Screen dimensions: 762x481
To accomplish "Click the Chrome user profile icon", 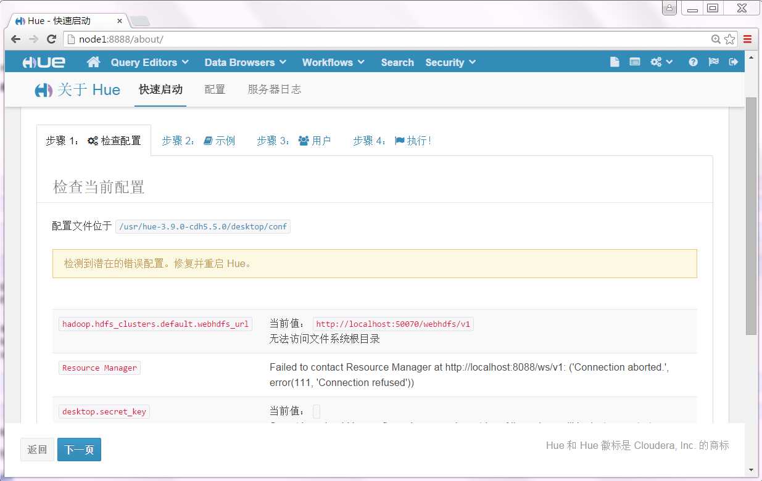I will [x=669, y=8].
